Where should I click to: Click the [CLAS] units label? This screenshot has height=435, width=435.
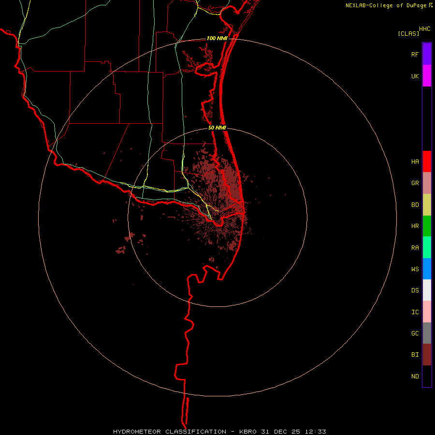[x=408, y=33]
